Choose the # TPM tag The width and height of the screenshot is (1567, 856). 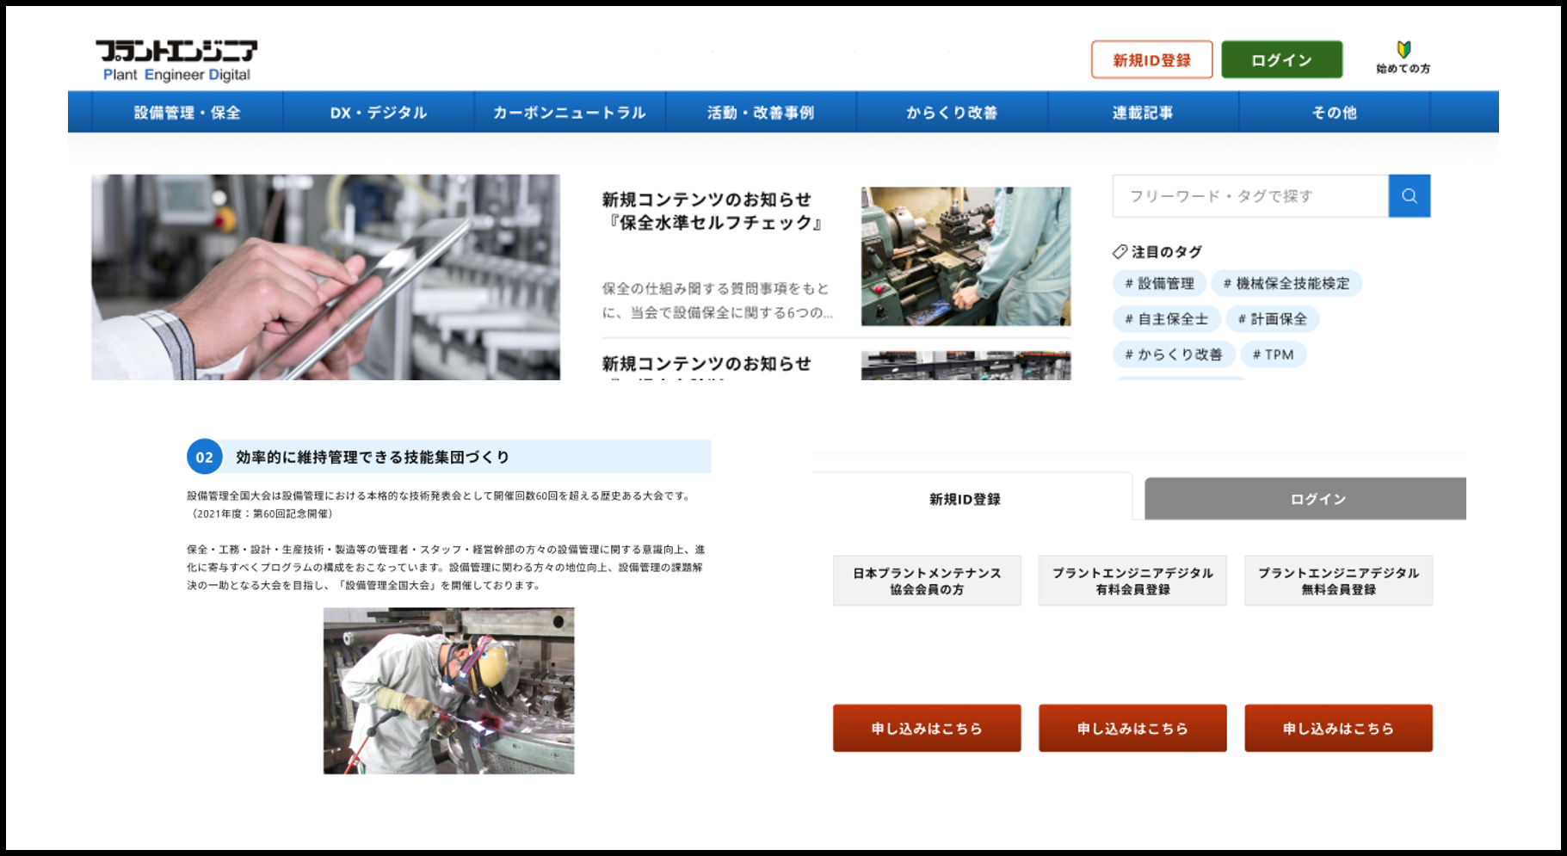[1273, 354]
